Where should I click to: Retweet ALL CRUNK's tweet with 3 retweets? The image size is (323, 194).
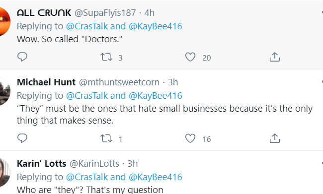pyautogui.click(x=106, y=57)
